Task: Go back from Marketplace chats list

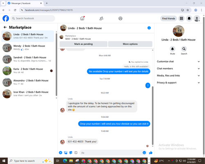Action: click(x=5, y=27)
